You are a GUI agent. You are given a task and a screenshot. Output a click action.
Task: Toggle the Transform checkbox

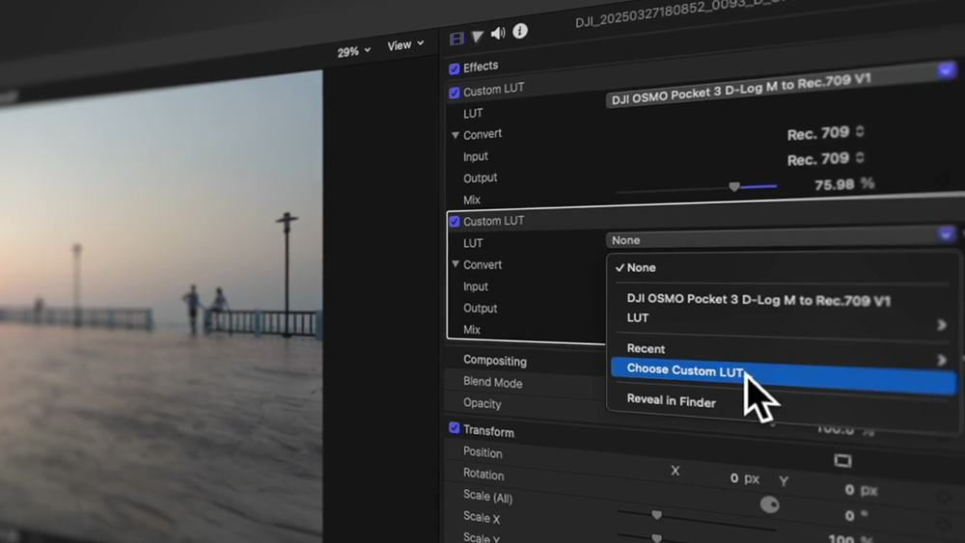pyautogui.click(x=455, y=428)
